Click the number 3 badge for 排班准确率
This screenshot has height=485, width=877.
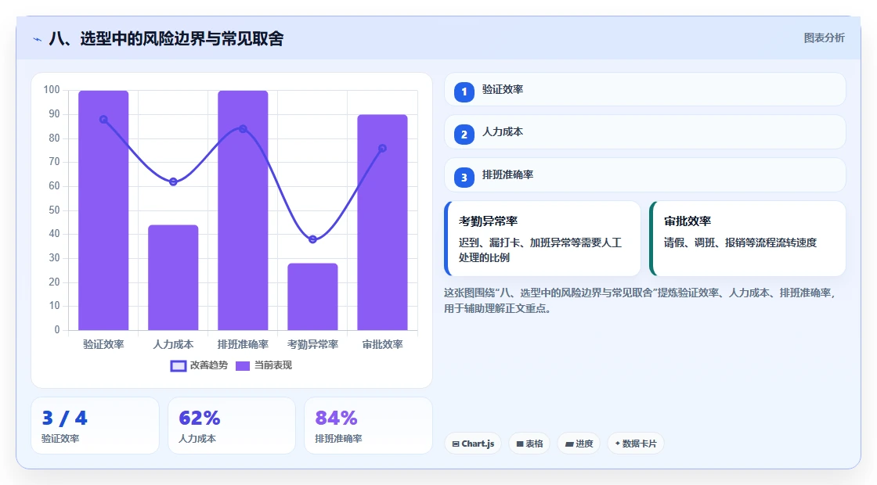click(x=464, y=178)
